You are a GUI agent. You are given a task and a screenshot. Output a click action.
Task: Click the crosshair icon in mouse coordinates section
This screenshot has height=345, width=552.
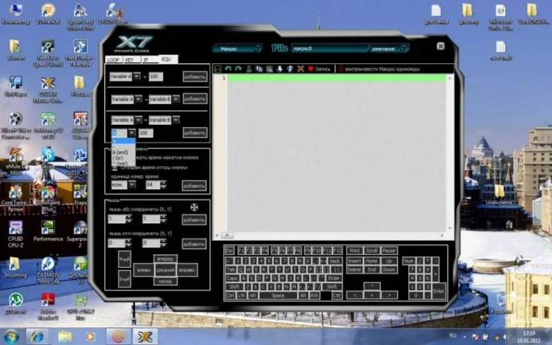194,207
